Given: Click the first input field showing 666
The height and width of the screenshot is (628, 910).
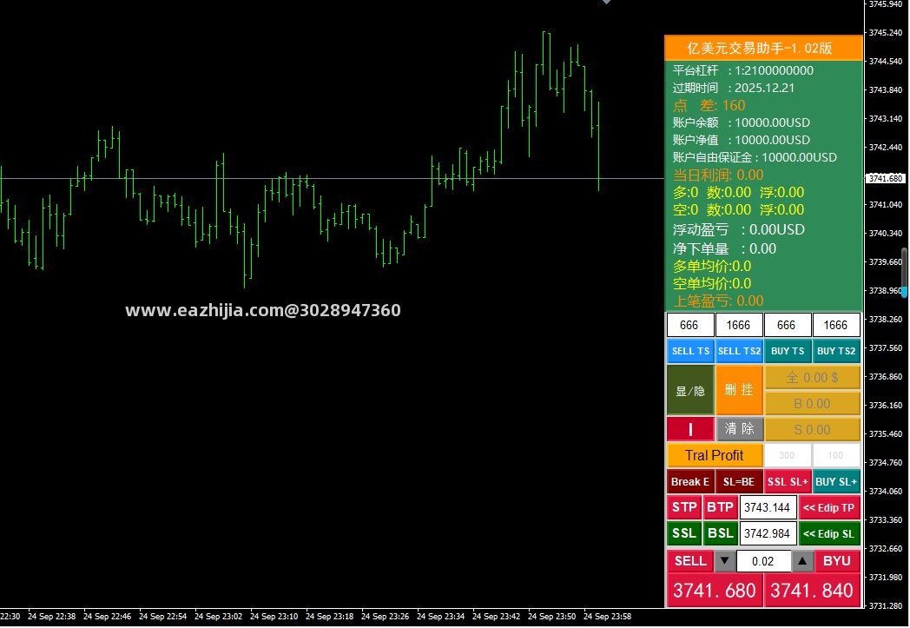Looking at the screenshot, I should (689, 325).
